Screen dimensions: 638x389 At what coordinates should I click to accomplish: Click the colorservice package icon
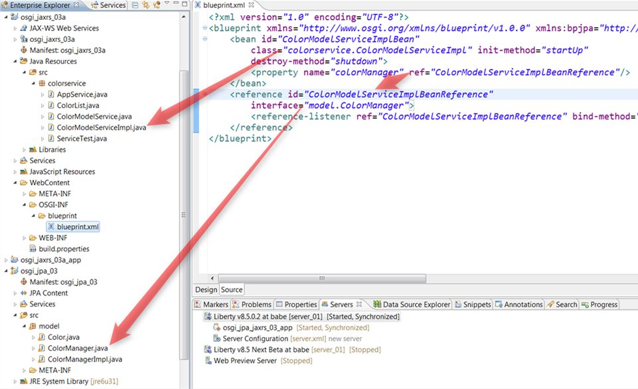42,84
